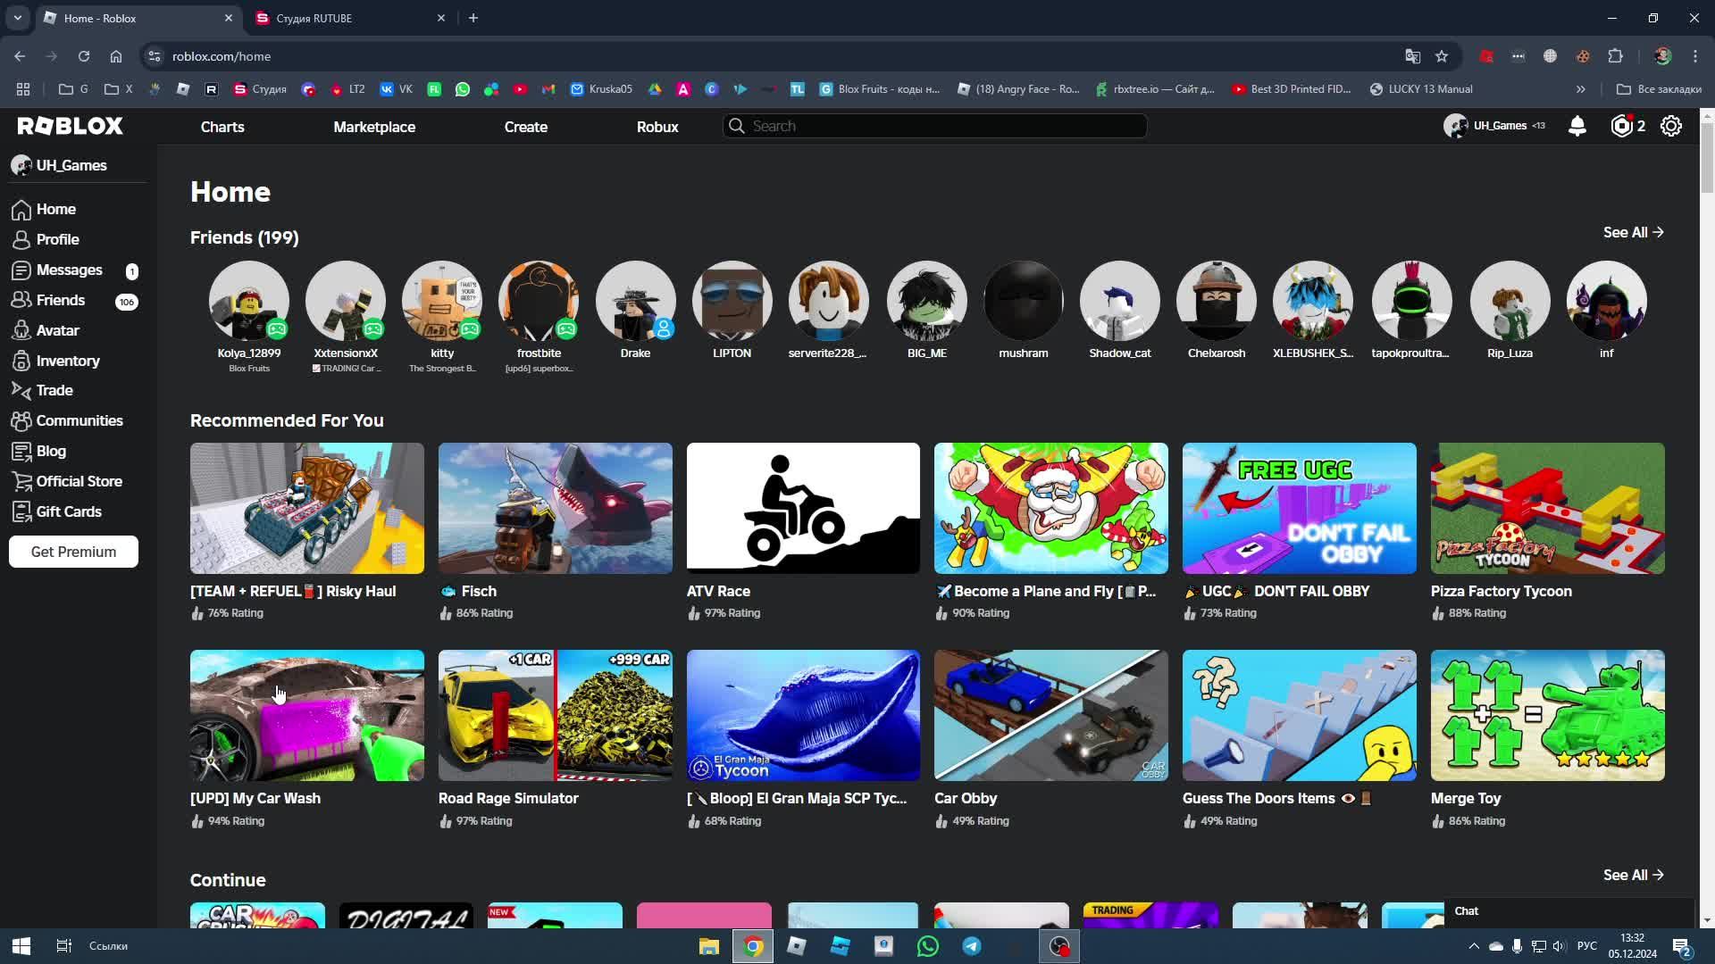
Task: Open the Все закладки bookmarks folder
Action: 1659,89
